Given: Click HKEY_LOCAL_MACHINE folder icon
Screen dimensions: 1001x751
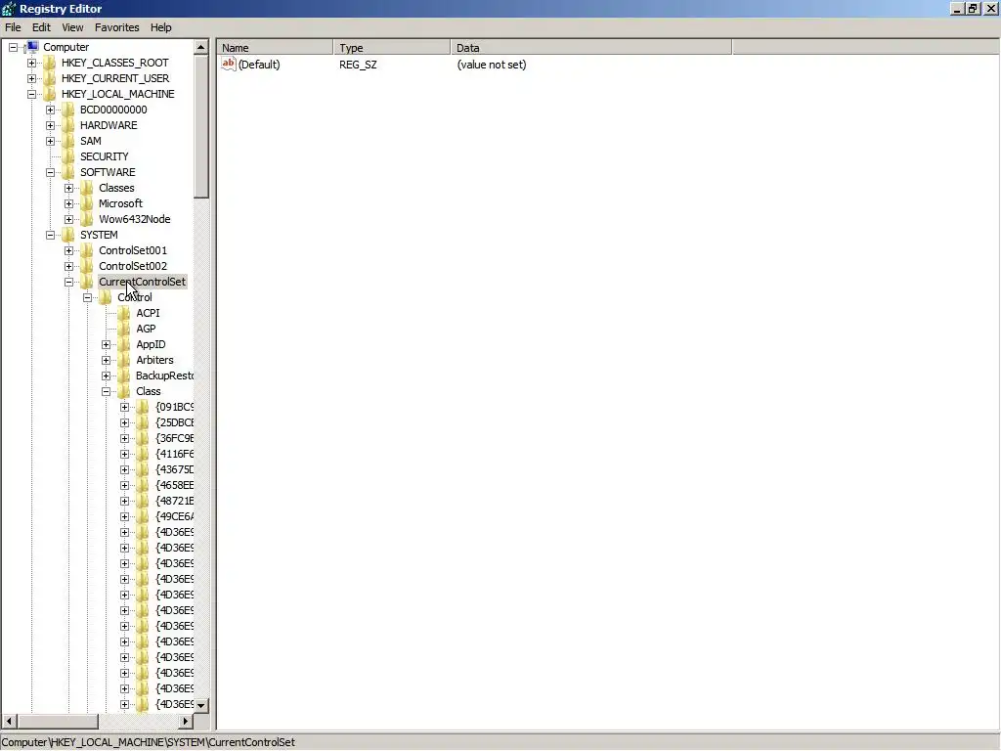Looking at the screenshot, I should click(x=50, y=94).
